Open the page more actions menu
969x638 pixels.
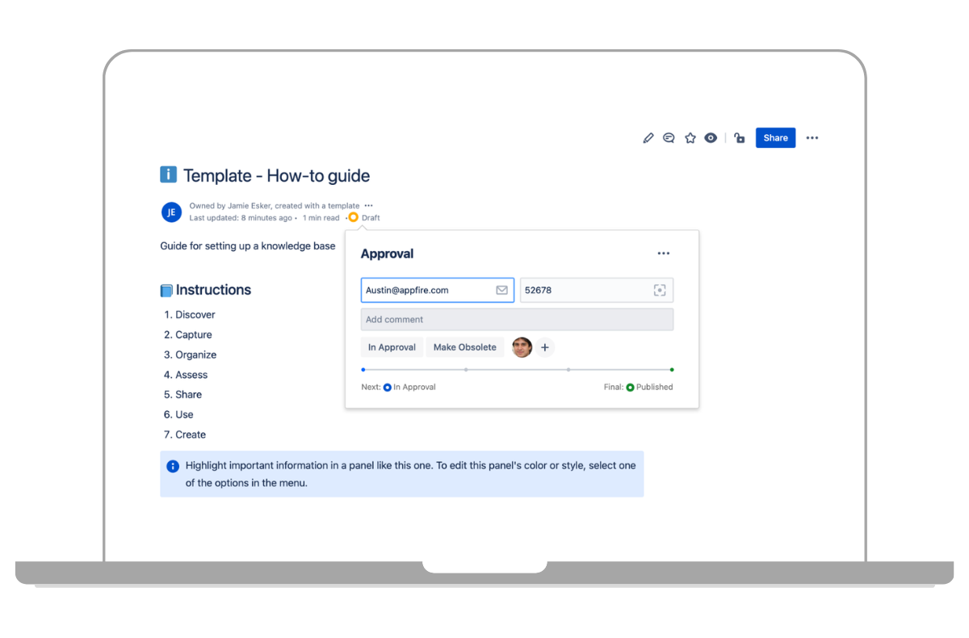tap(812, 138)
